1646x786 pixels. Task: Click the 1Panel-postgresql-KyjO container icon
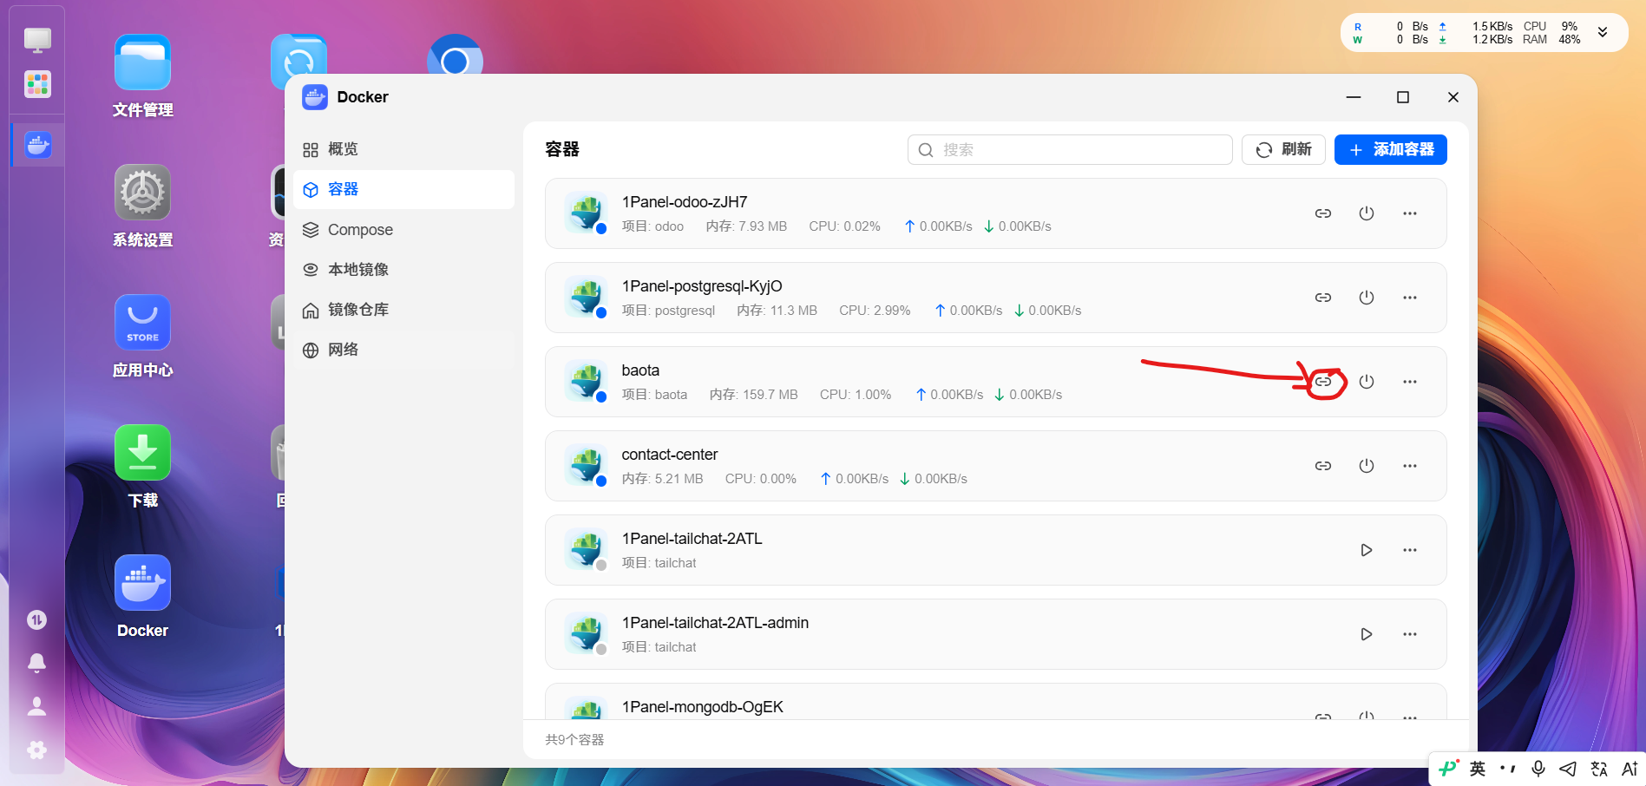pos(587,298)
